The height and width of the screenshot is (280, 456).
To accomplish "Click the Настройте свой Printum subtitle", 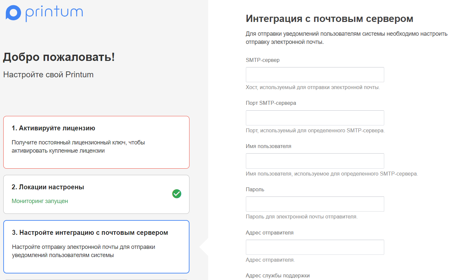I will tap(48, 75).
